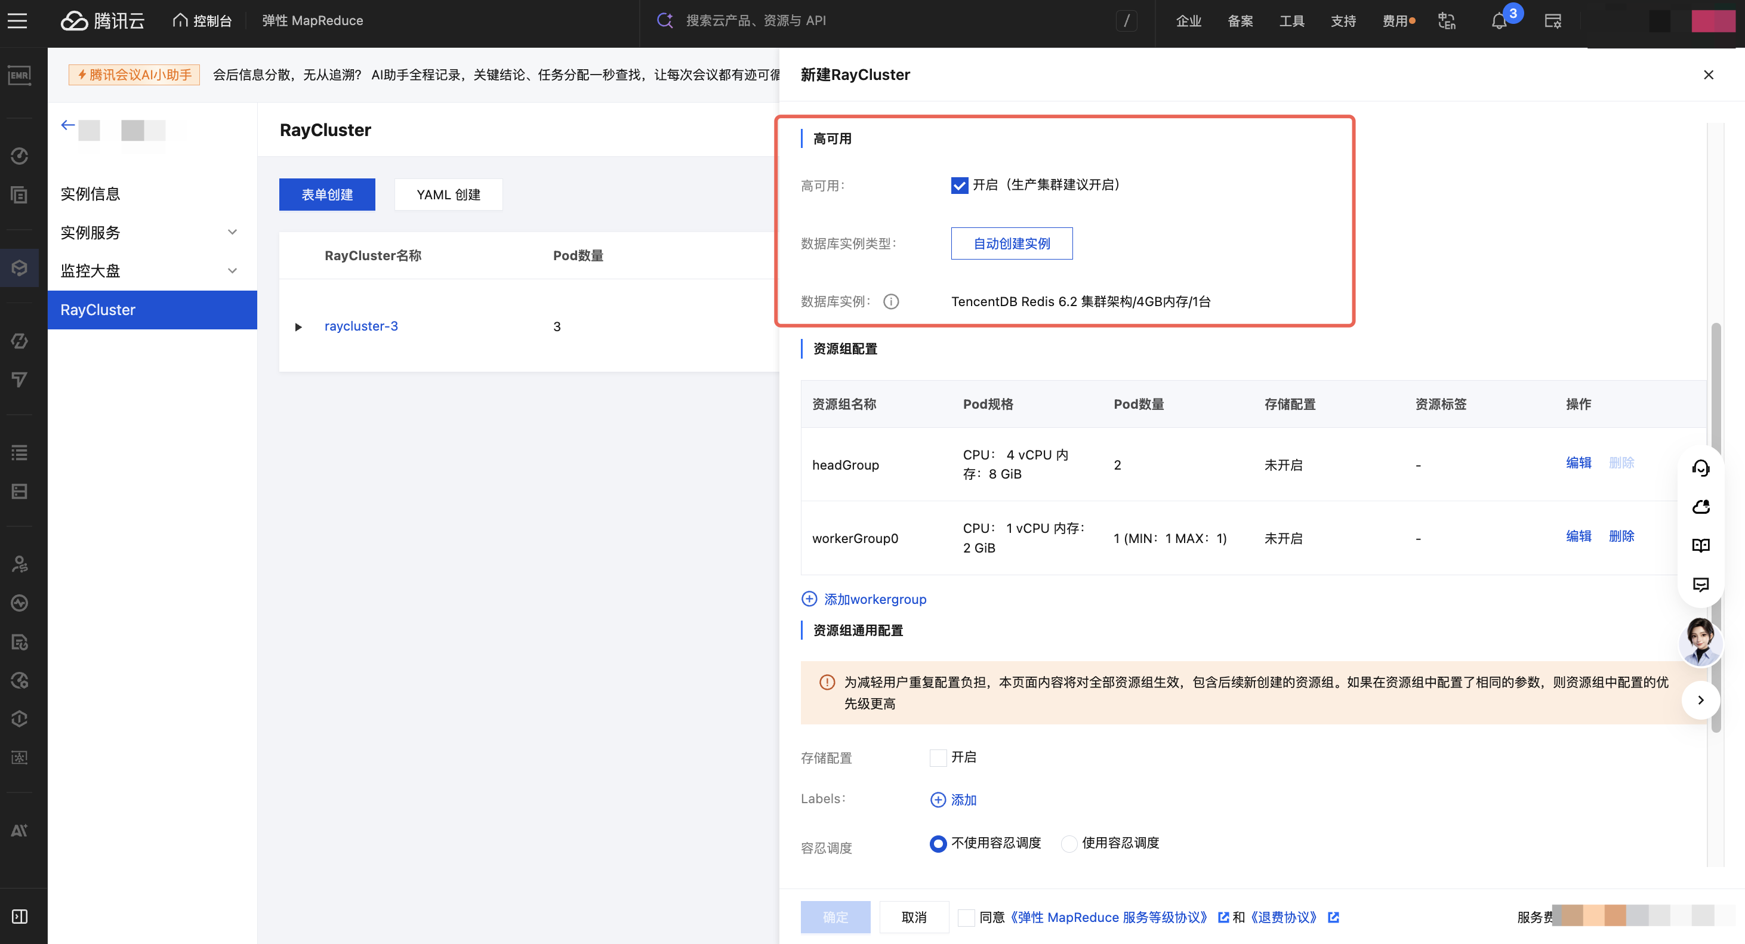The width and height of the screenshot is (1745, 944).
Task: Tick the 同意 service agreement checkbox
Action: tap(966, 918)
